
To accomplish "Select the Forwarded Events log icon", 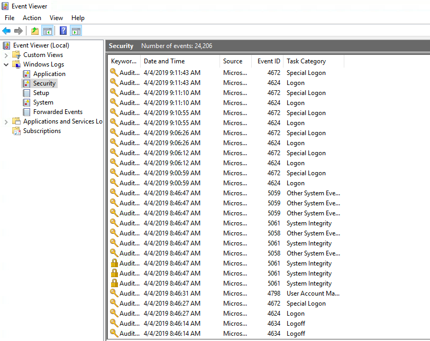I will coord(26,112).
